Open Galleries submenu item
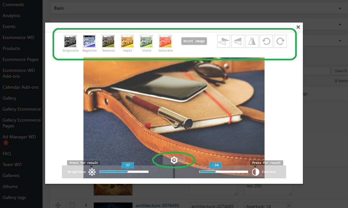 point(11,175)
